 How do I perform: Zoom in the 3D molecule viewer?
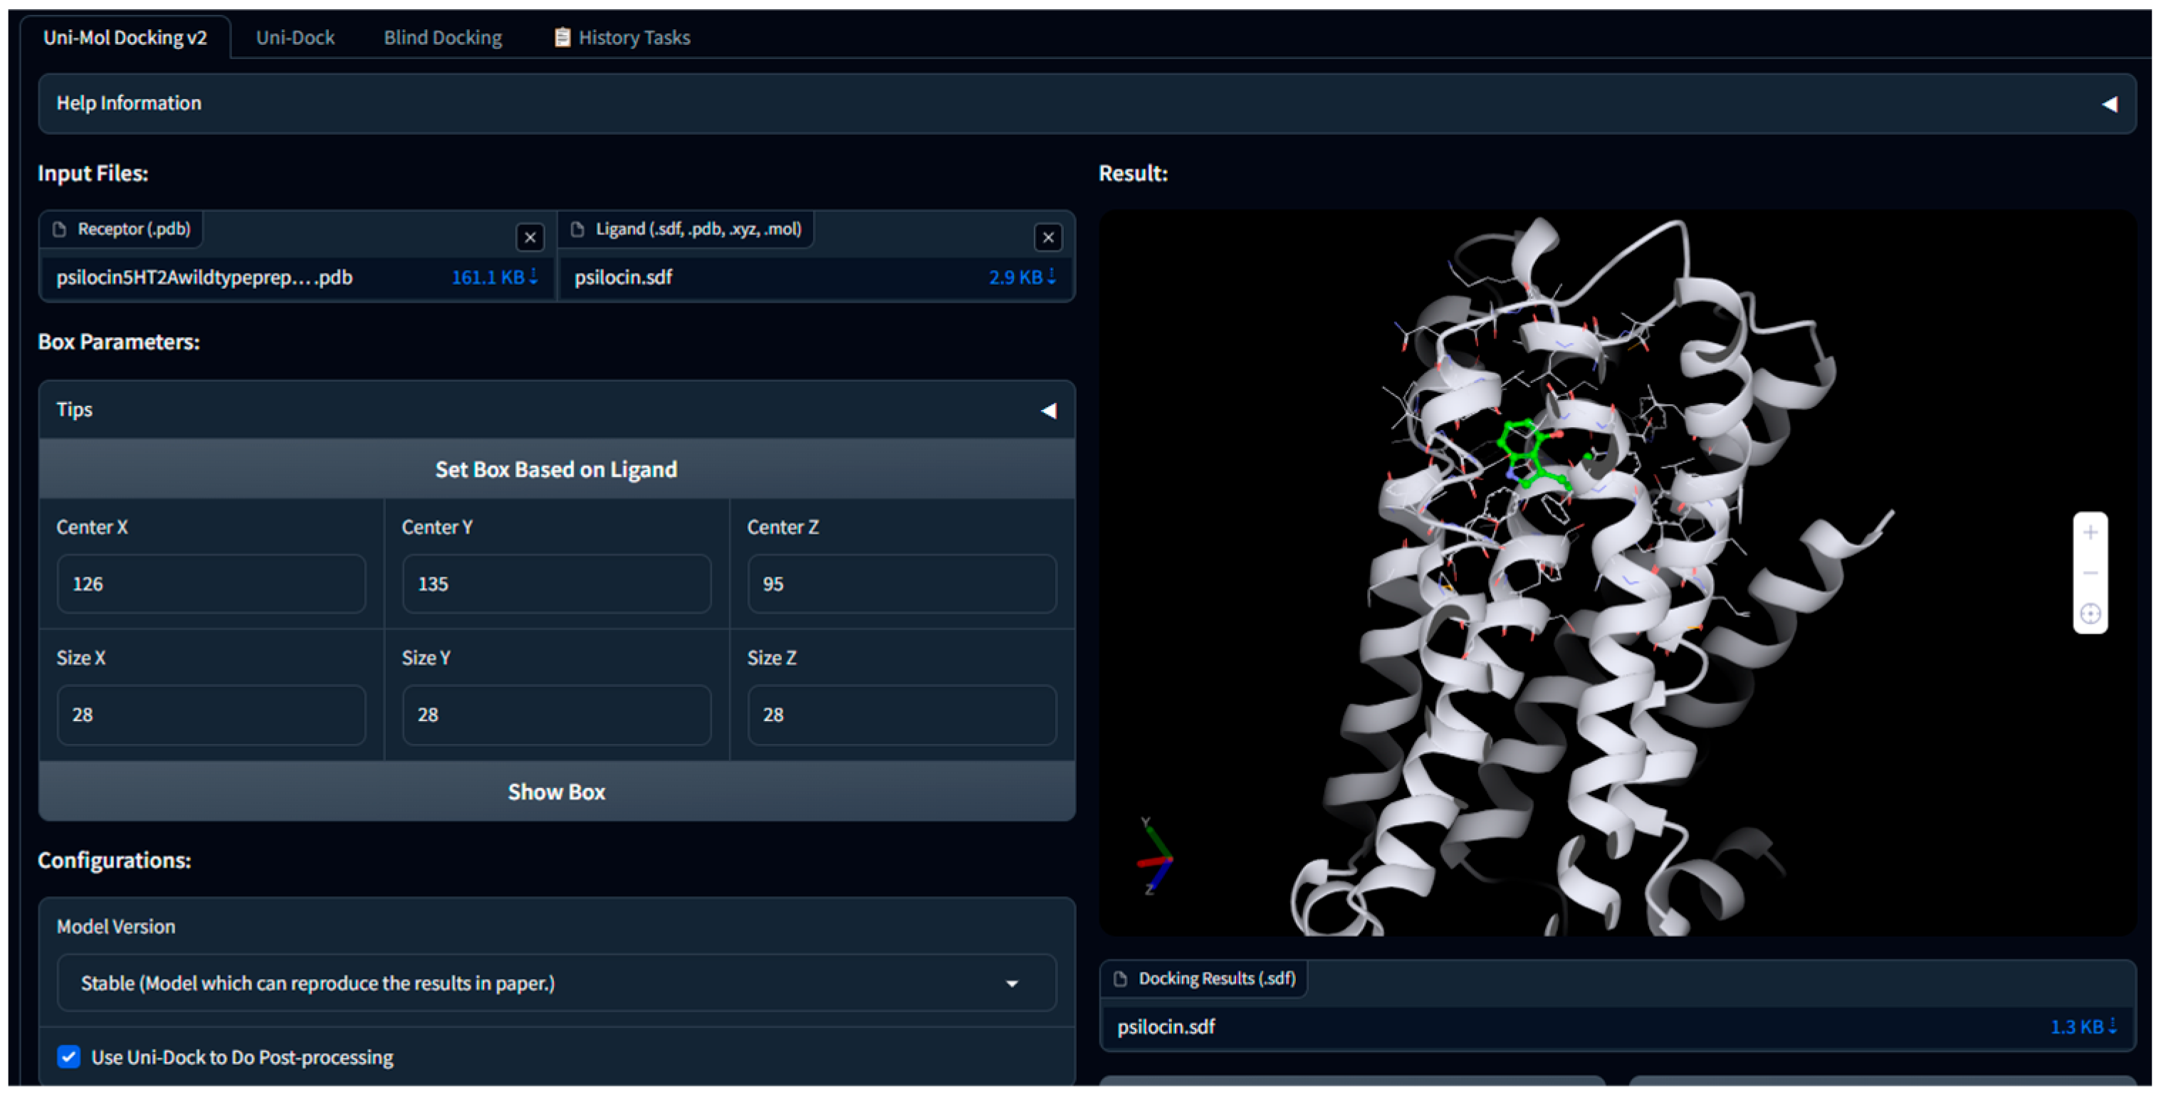2091,533
